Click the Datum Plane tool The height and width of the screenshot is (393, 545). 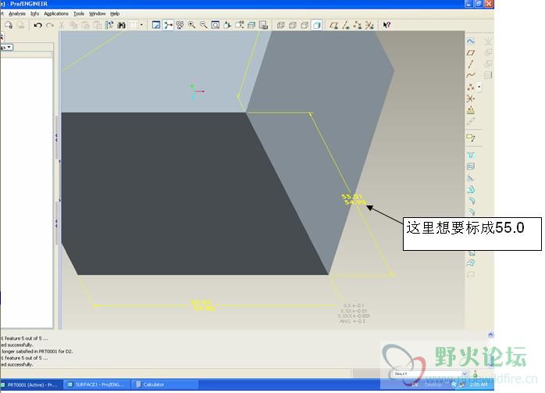471,52
